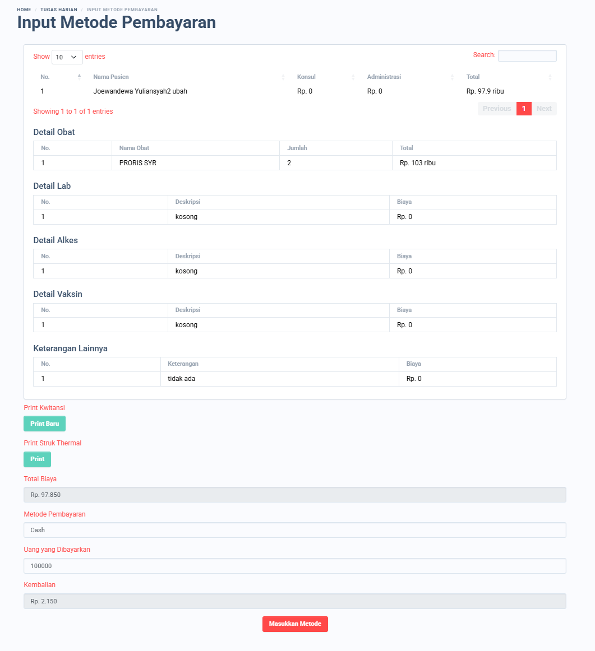Click the Print struk thermal button

37,459
